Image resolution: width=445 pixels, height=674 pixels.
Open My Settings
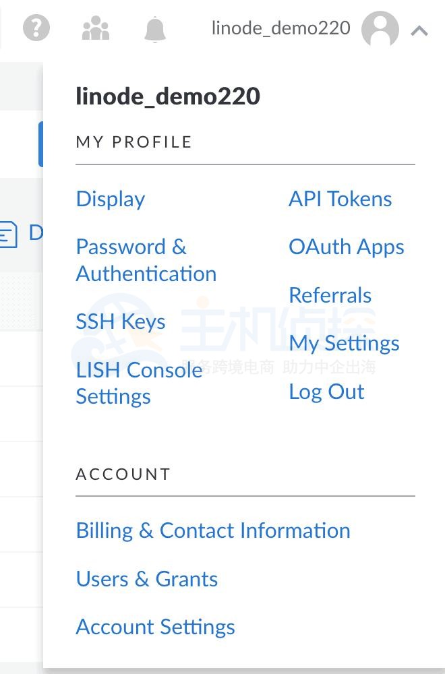point(344,344)
